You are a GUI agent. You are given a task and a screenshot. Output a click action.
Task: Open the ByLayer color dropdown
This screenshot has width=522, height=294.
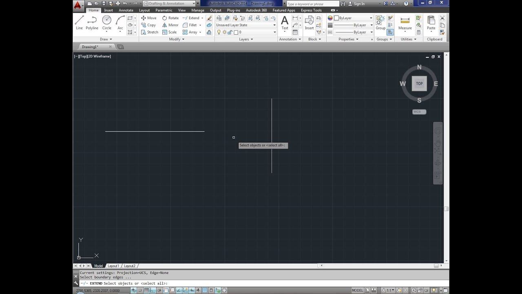click(x=353, y=18)
